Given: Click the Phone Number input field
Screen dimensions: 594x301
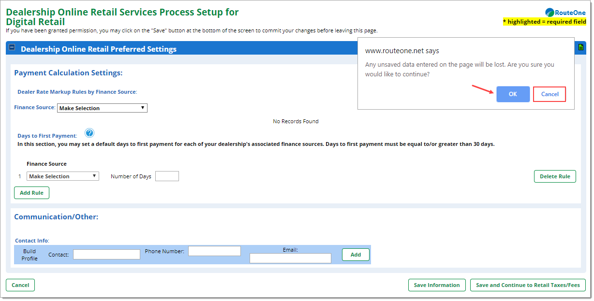Looking at the screenshot, I should [214, 251].
